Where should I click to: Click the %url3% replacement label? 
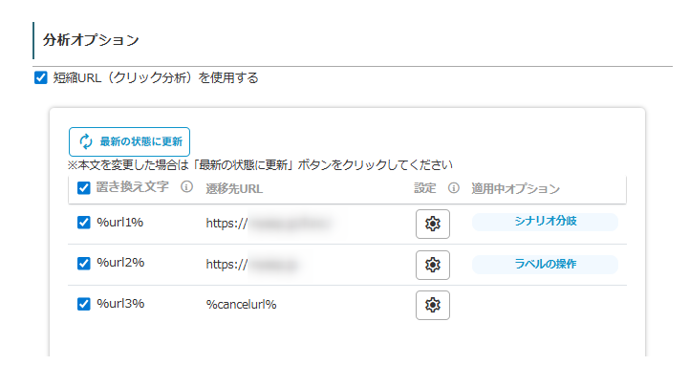click(x=120, y=304)
